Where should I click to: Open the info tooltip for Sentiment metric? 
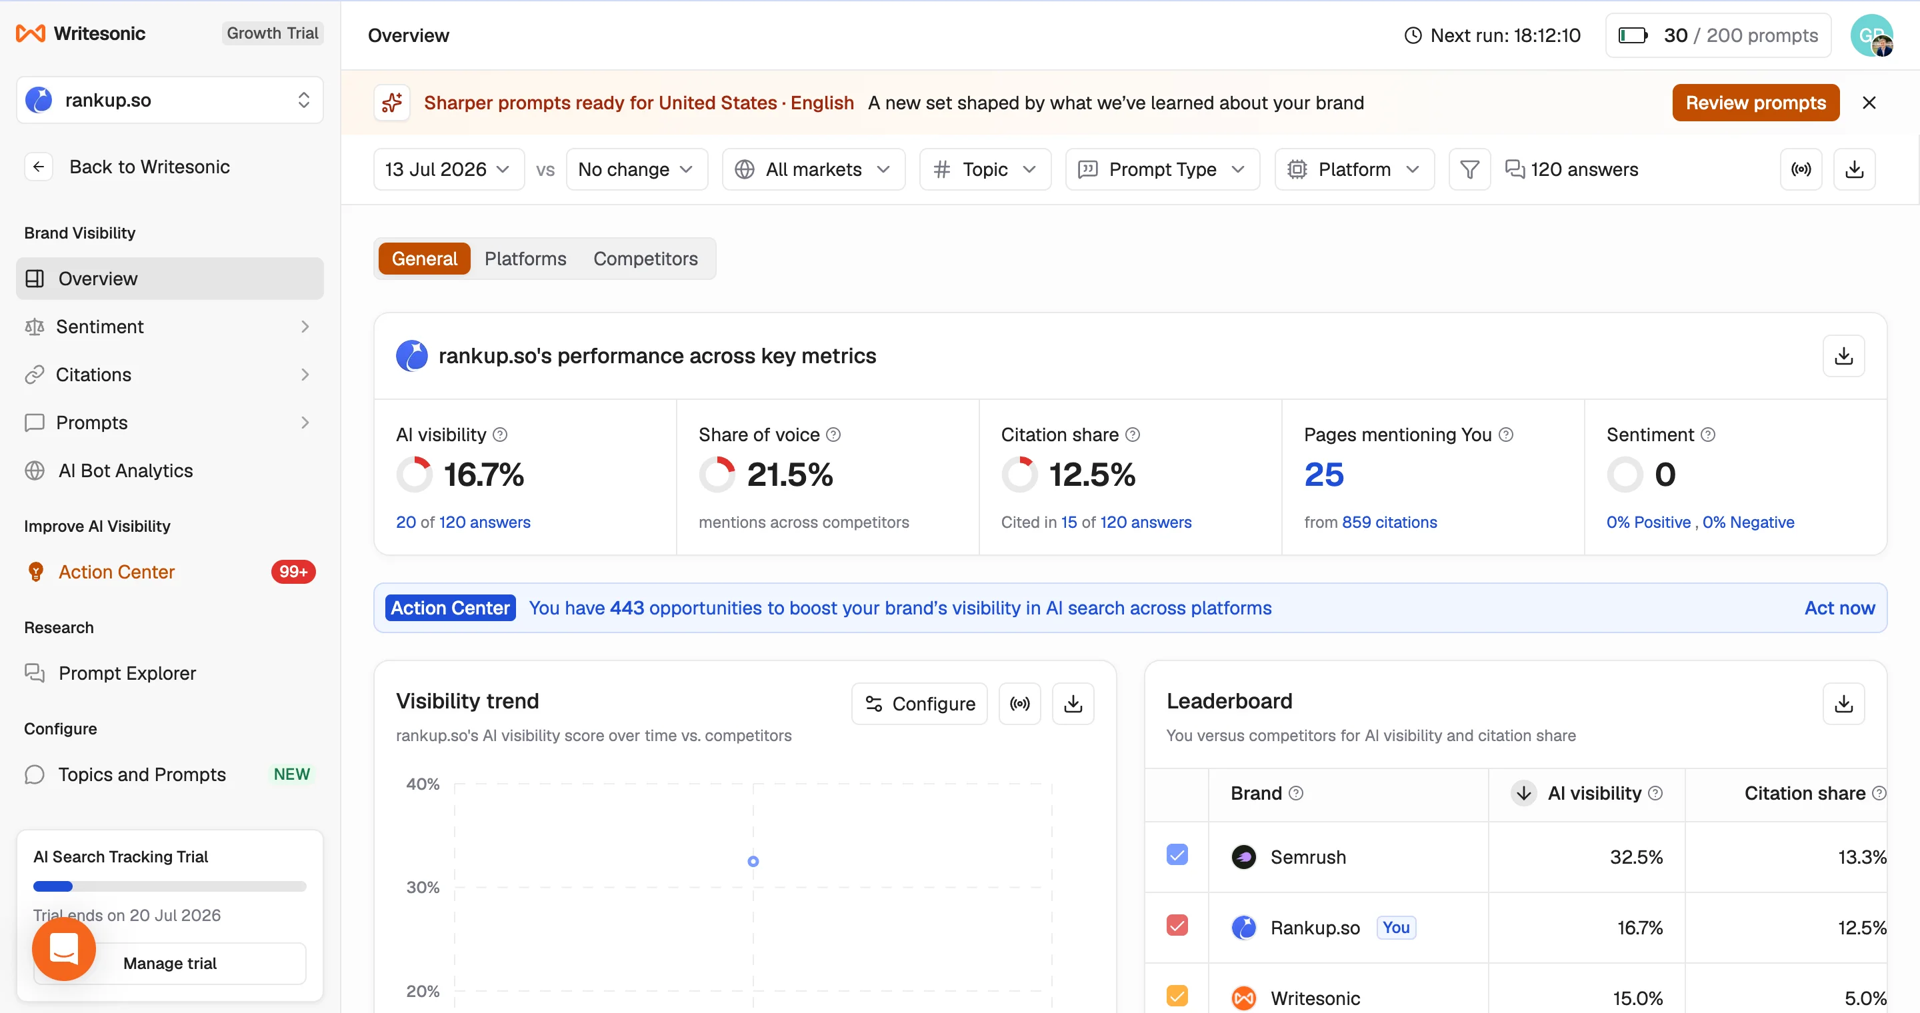point(1707,435)
